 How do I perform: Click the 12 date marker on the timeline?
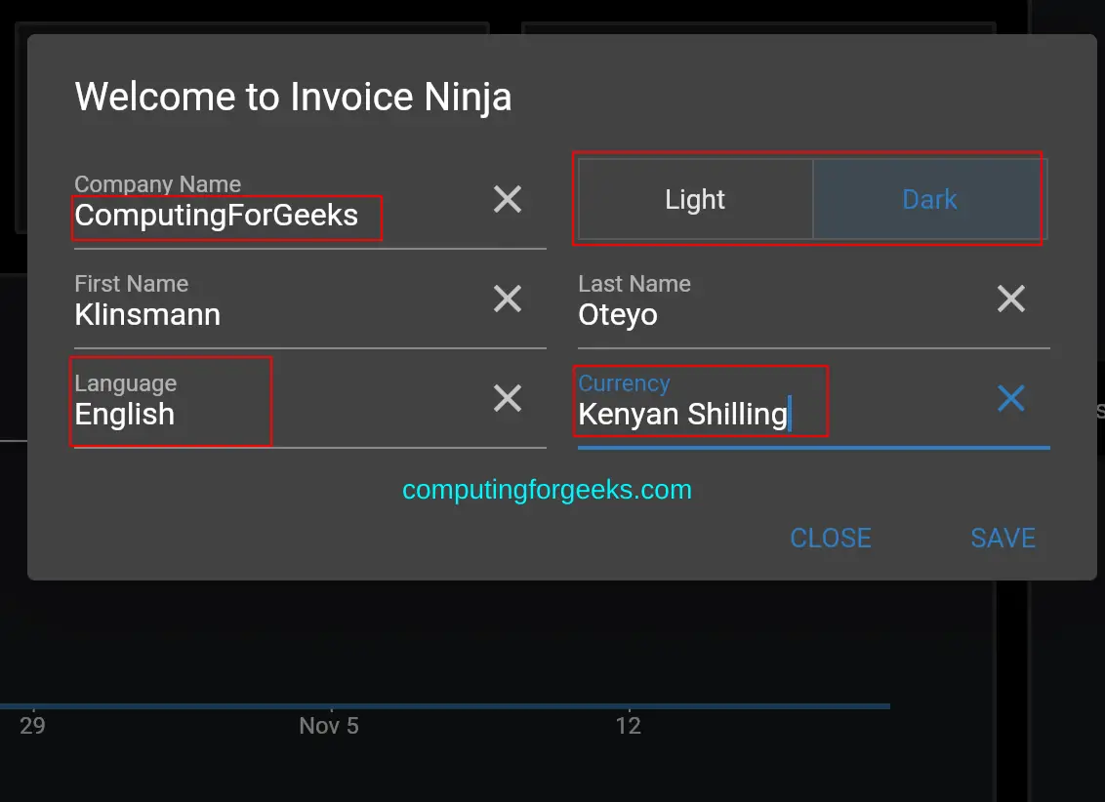[629, 726]
